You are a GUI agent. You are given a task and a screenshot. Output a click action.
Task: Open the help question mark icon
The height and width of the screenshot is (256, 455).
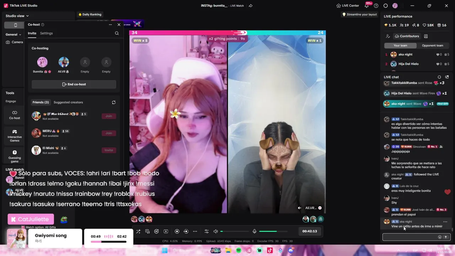(x=376, y=6)
